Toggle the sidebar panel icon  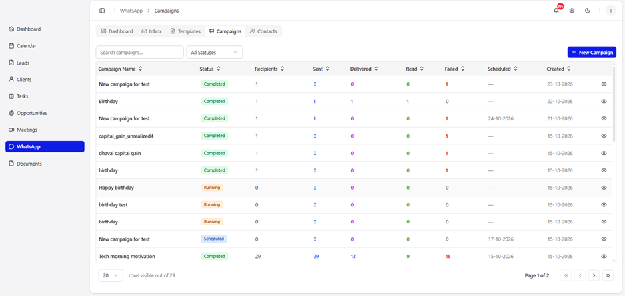pyautogui.click(x=102, y=11)
